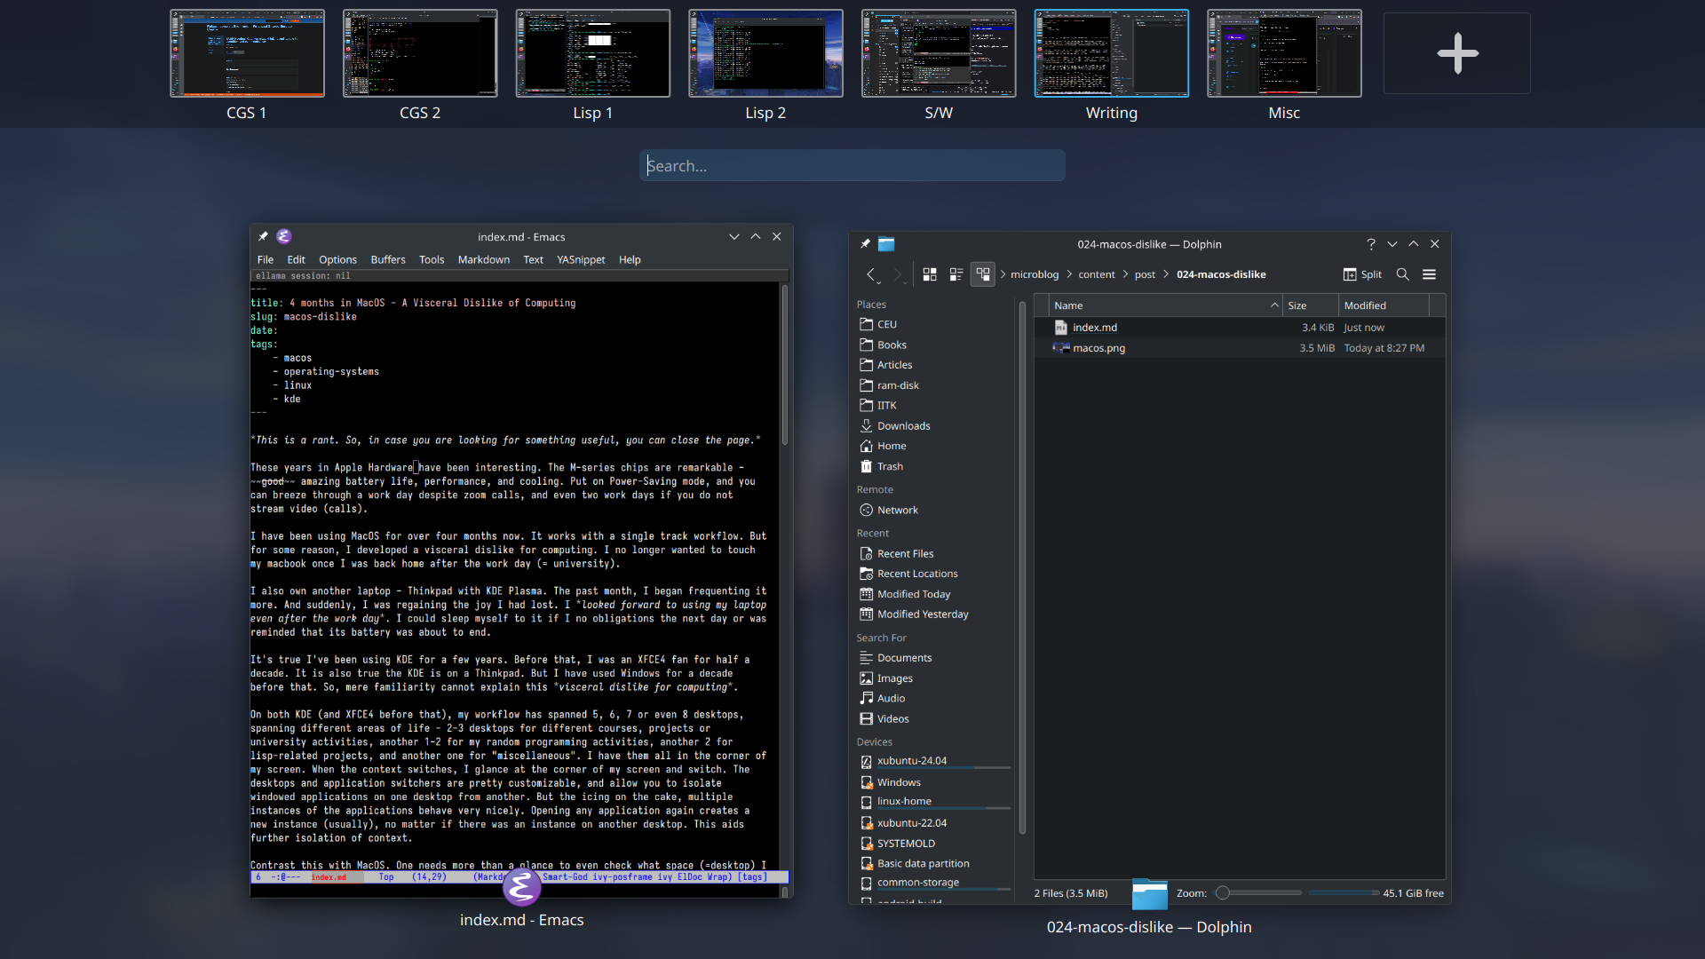The width and height of the screenshot is (1705, 959).
Task: Click the Emacs logo in the titlebar
Action: (284, 236)
